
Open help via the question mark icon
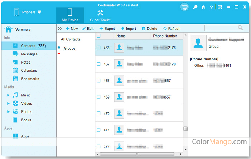211,7
